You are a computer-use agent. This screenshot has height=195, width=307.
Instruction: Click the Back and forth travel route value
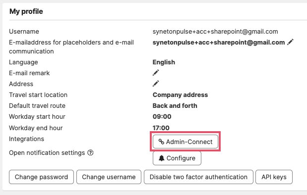click(x=175, y=106)
